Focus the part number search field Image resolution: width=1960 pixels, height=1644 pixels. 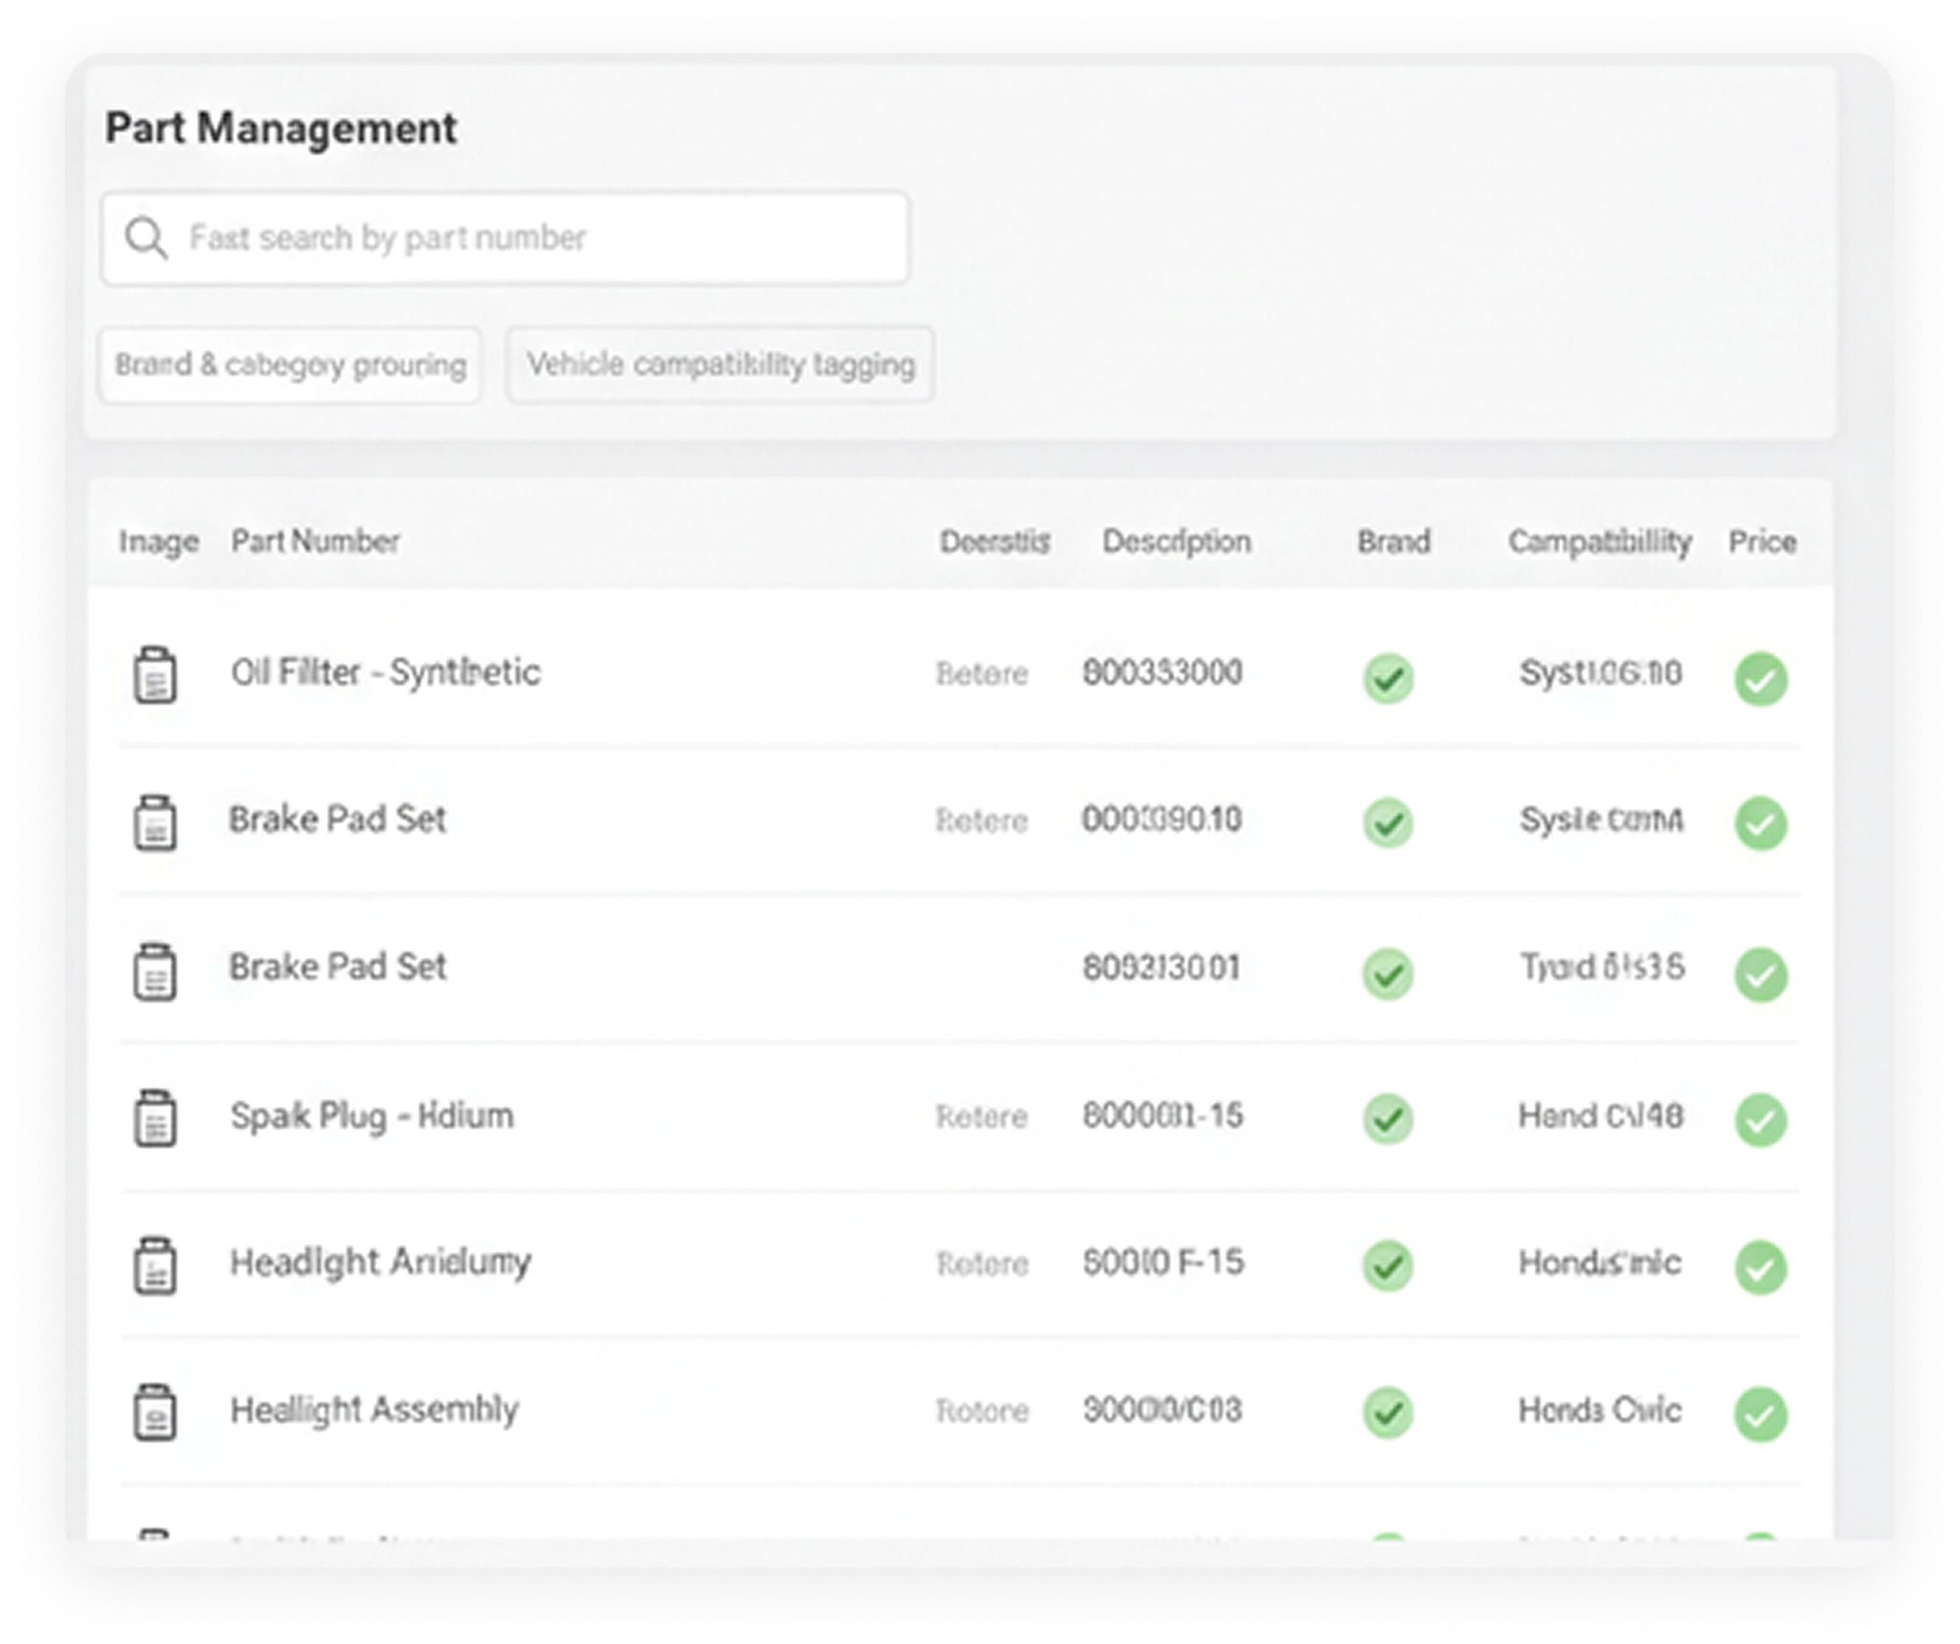(x=505, y=238)
